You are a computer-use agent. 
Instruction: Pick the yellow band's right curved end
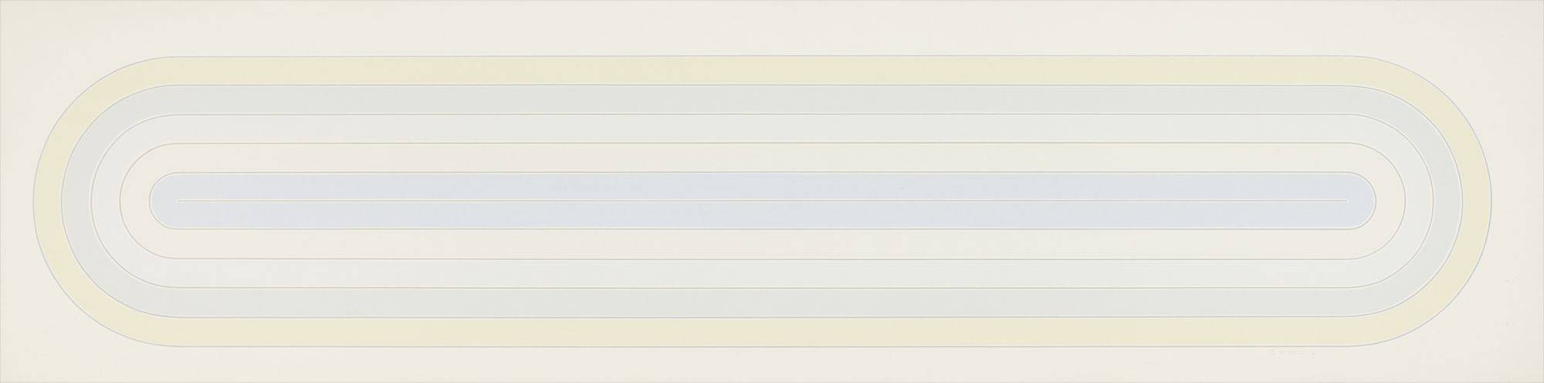click(x=1485, y=201)
